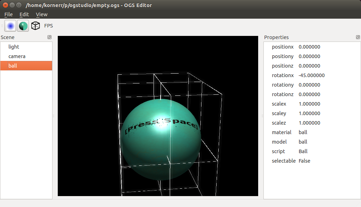Select the sphere/node tool in toolbar

(x=23, y=25)
